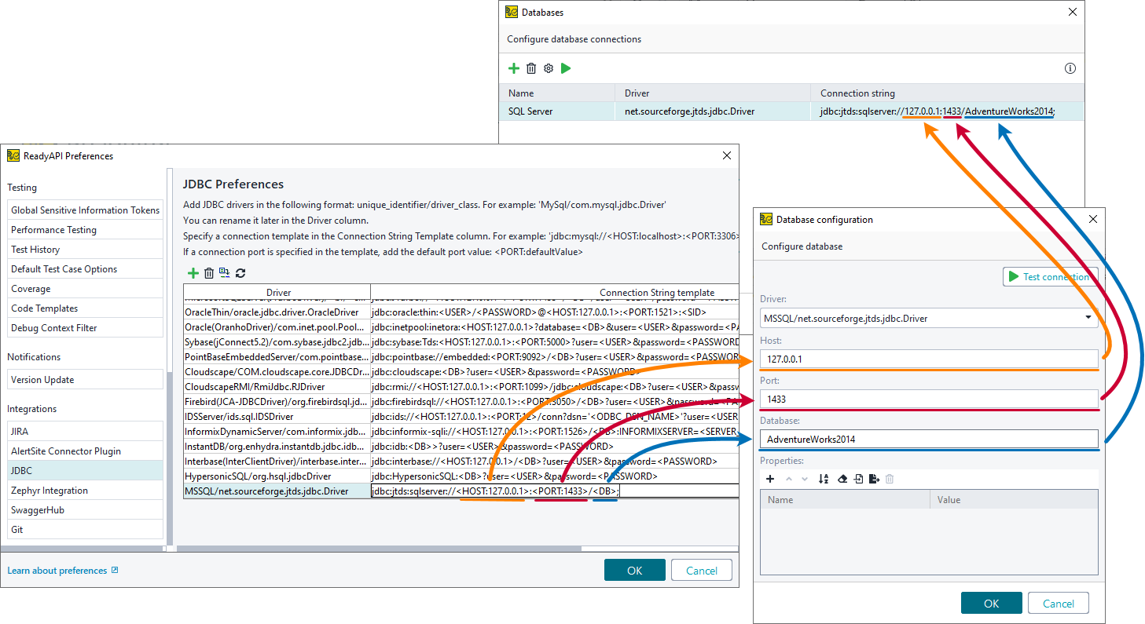Open the Driver dropdown in Database configuration
Image resolution: width=1145 pixels, height=624 pixels.
point(1088,318)
